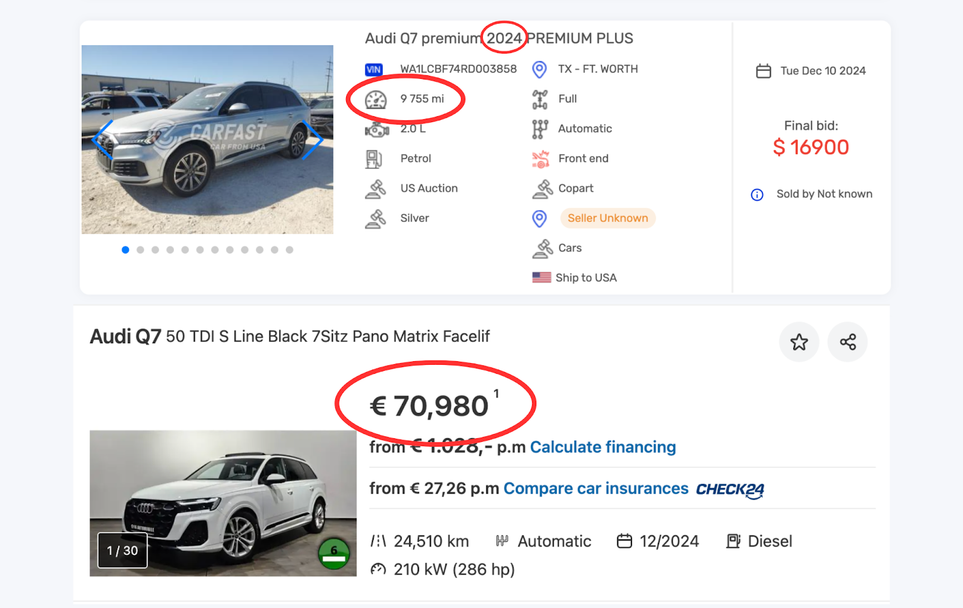
Task: Click the gavel icon beside Silver
Action: pos(376,219)
